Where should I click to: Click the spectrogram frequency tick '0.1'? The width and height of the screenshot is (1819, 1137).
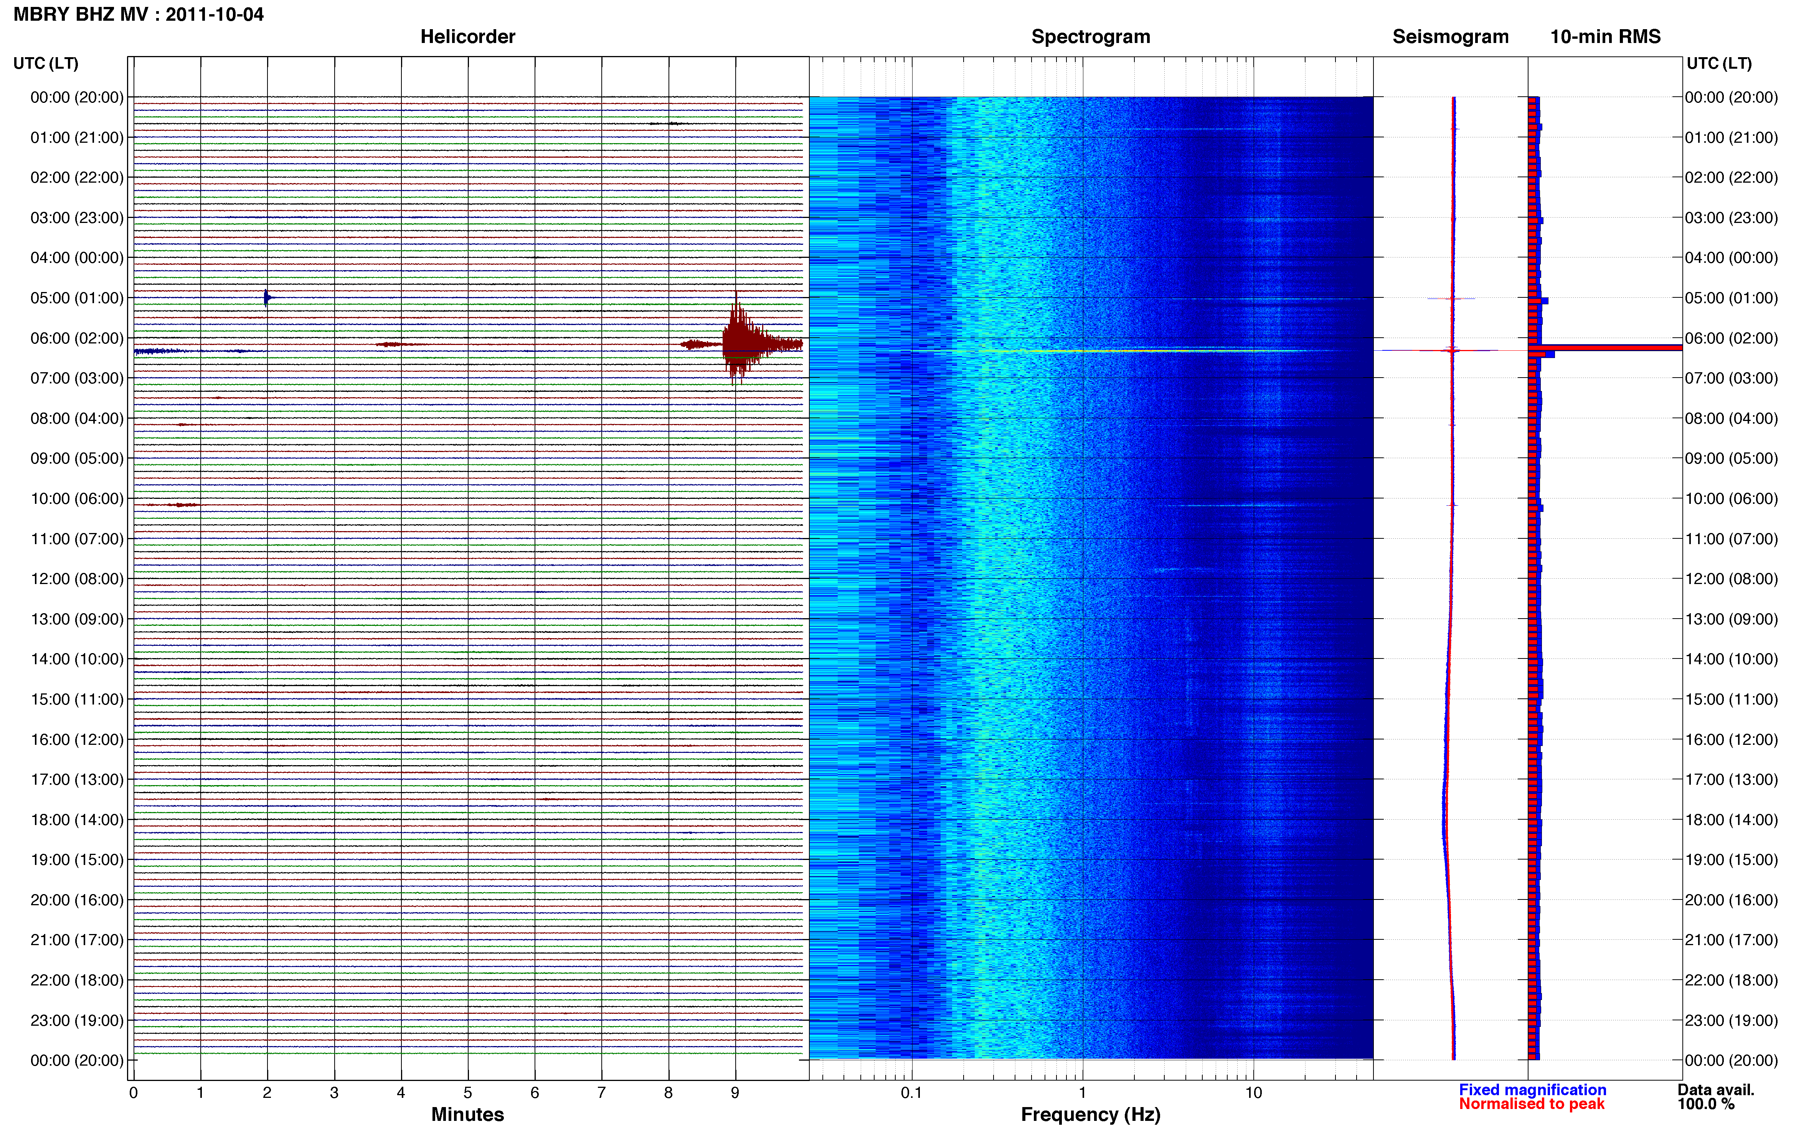click(911, 1093)
